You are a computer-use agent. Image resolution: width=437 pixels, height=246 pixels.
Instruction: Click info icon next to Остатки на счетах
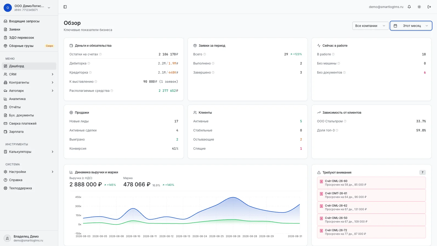100,54
